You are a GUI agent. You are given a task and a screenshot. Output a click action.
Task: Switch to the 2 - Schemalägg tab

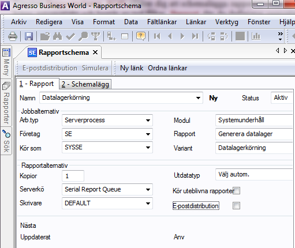(x=85, y=84)
